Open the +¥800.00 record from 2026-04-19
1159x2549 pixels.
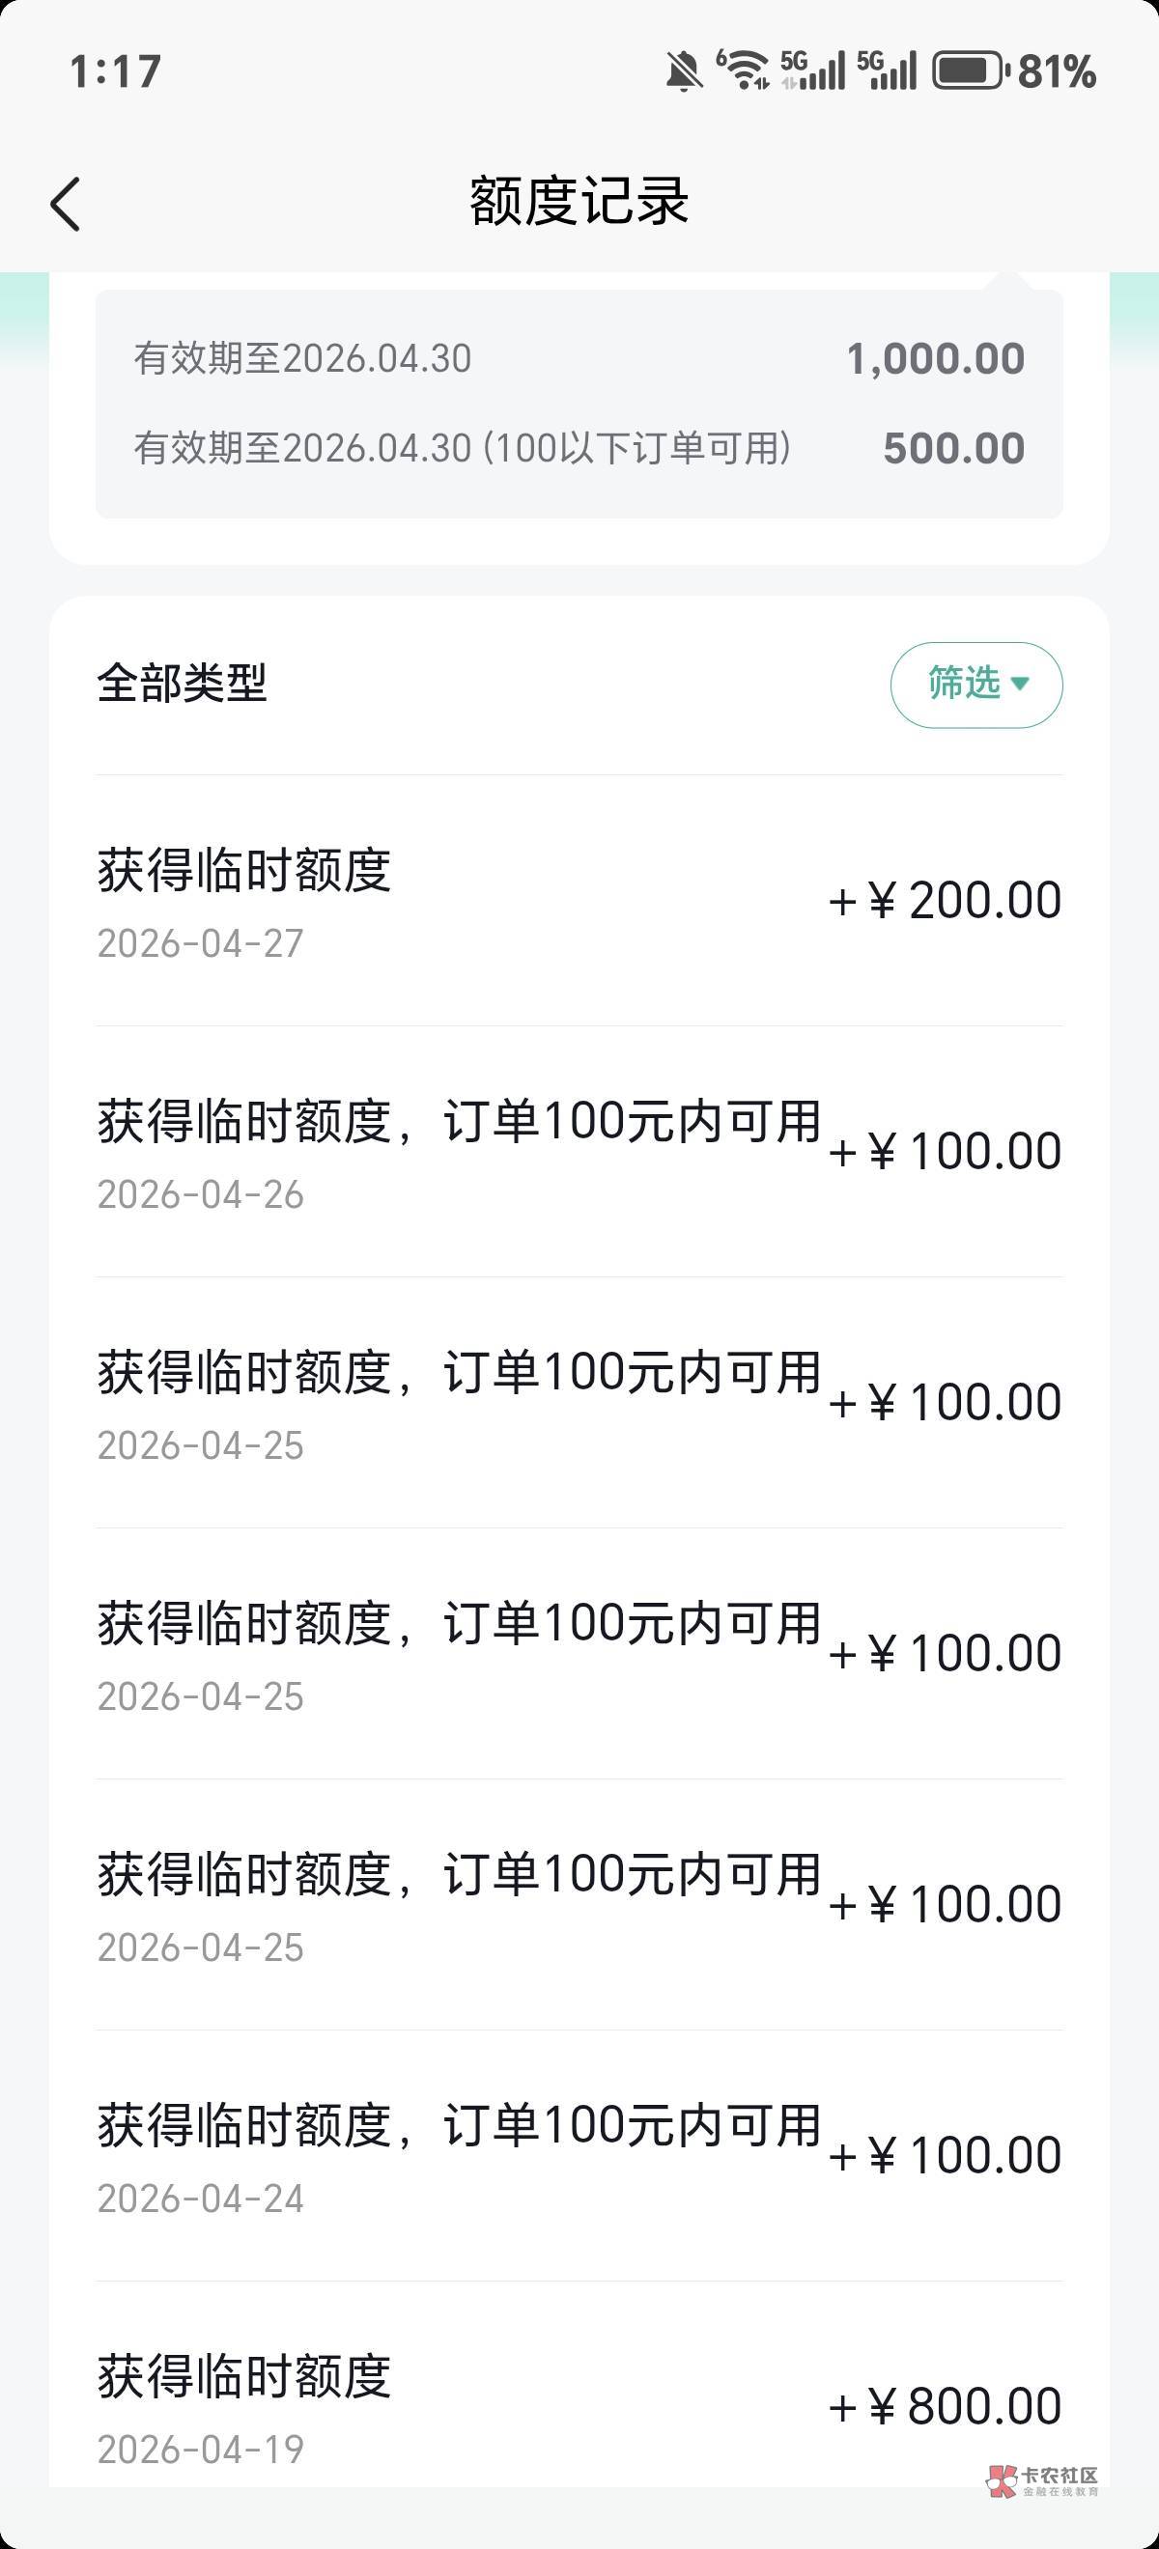coord(579,2406)
